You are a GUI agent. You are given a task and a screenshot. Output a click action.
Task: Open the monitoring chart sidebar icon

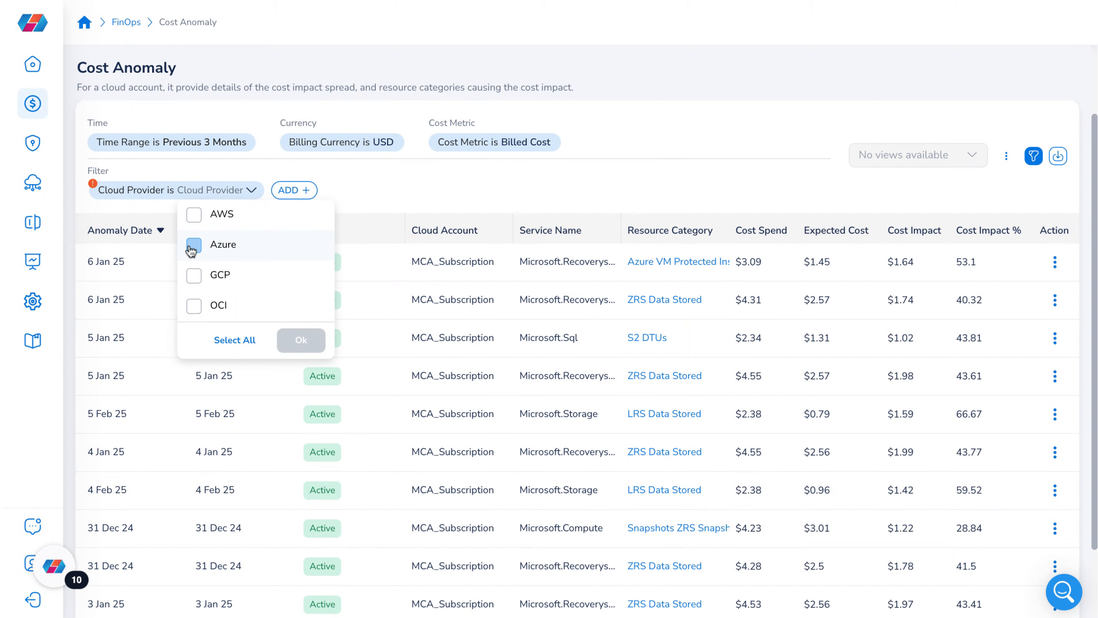[x=33, y=262]
